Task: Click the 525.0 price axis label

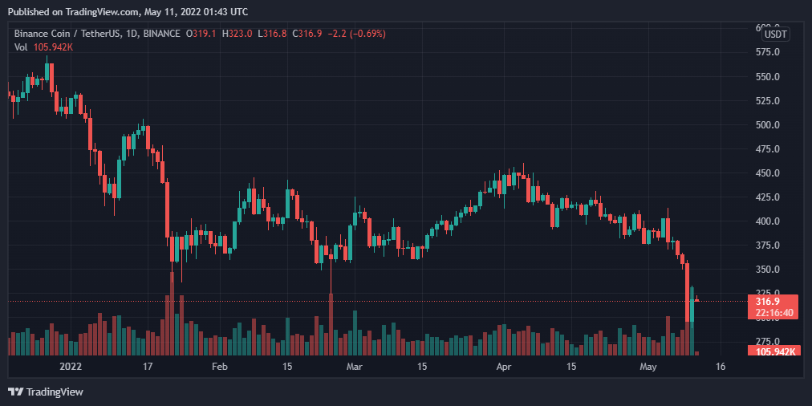Action: (x=769, y=100)
